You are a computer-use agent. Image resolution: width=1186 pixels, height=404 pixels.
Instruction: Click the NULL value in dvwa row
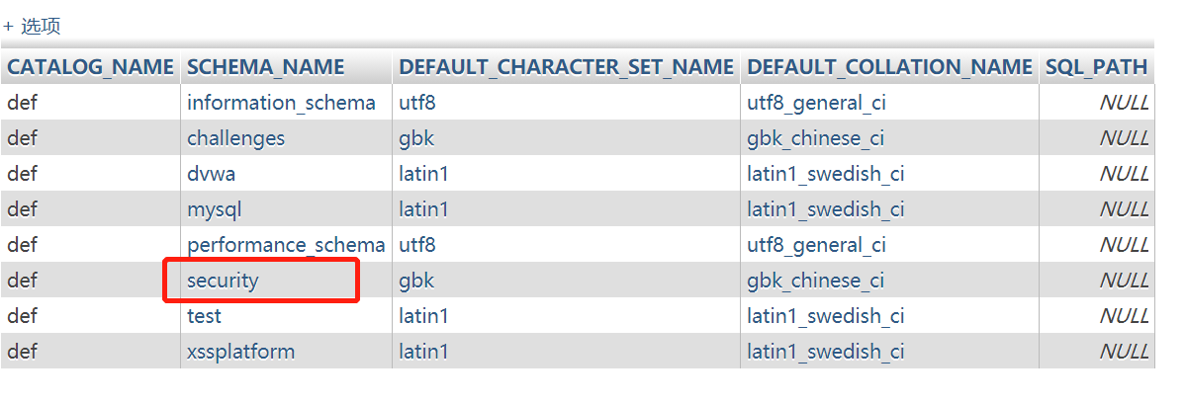[x=1124, y=174]
